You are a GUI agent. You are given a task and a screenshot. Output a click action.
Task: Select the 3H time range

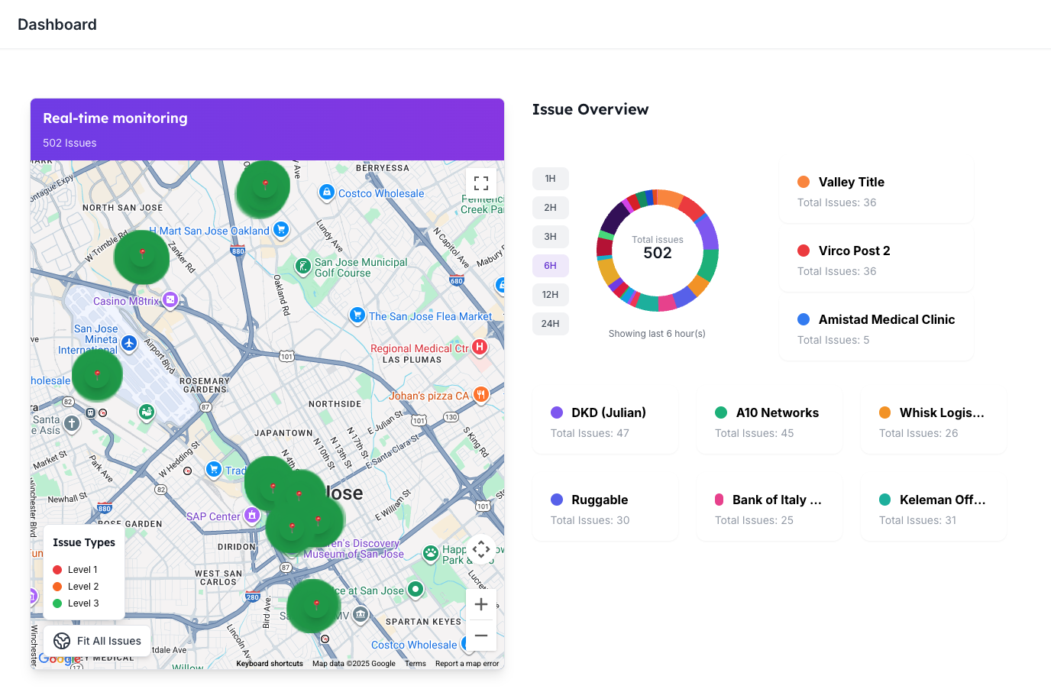[x=551, y=237]
